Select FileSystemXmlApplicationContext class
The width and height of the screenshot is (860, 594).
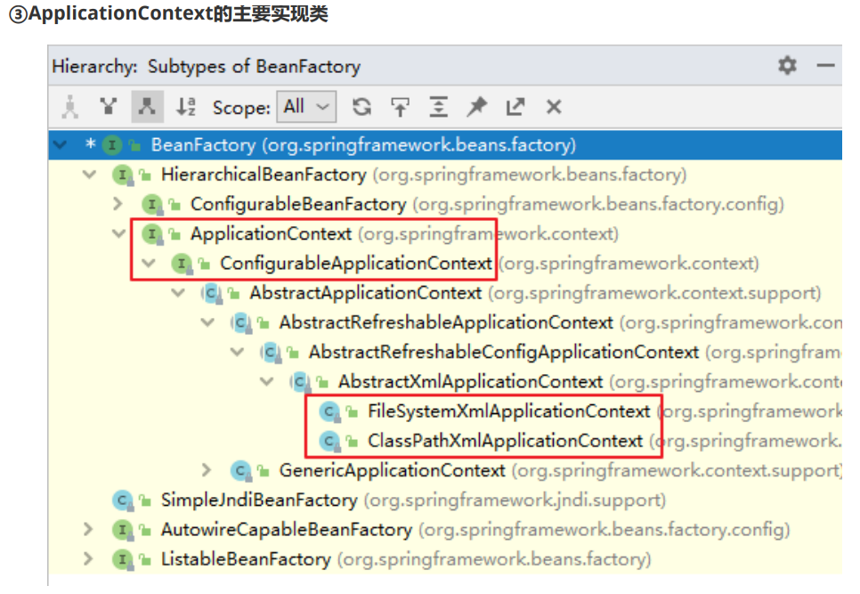click(x=445, y=411)
